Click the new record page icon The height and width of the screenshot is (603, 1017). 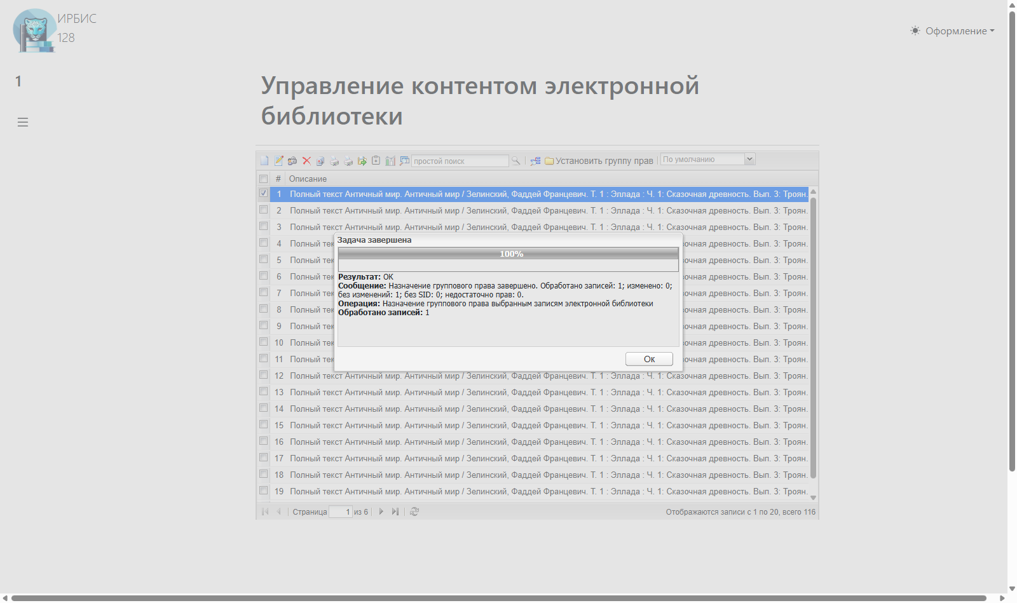click(264, 161)
